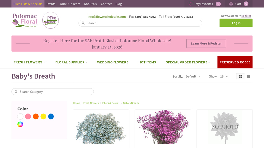Image resolution: width=264 pixels, height=148 pixels.
Task: Open the Sort By Default dropdown
Action: click(x=193, y=76)
